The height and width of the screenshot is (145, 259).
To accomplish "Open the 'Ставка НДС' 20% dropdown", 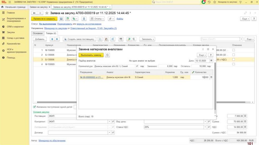I will (205, 127).
